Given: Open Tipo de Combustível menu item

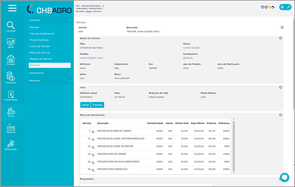Looking at the screenshot, I should tap(42, 34).
